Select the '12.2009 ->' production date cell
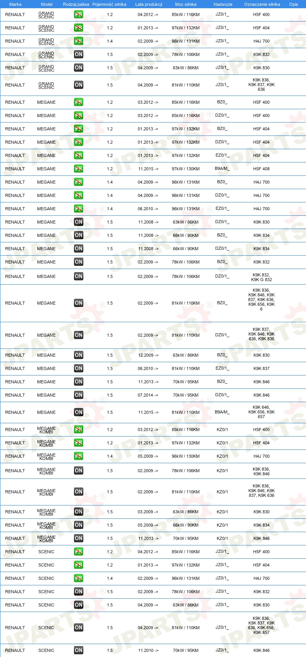Viewport: 306px width, 657px height. [x=148, y=355]
